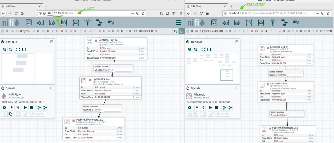Collapse the Navigate panel in left window
This screenshot has width=334, height=143.
[x=51, y=42]
